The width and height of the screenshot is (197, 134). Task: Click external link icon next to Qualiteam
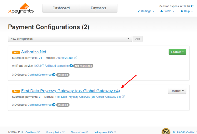pyautogui.click(x=38, y=132)
